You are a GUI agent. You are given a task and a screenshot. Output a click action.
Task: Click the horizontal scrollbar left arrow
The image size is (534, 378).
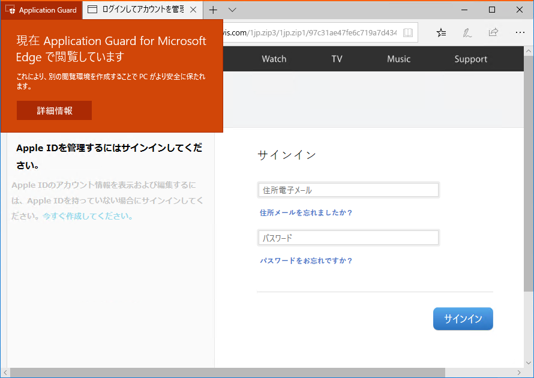[x=5, y=373]
